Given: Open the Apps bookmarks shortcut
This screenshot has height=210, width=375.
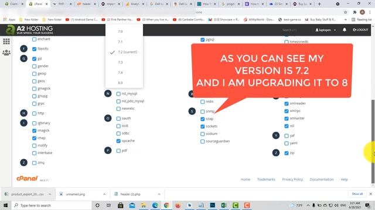Looking at the screenshot, I should pos(9,19).
